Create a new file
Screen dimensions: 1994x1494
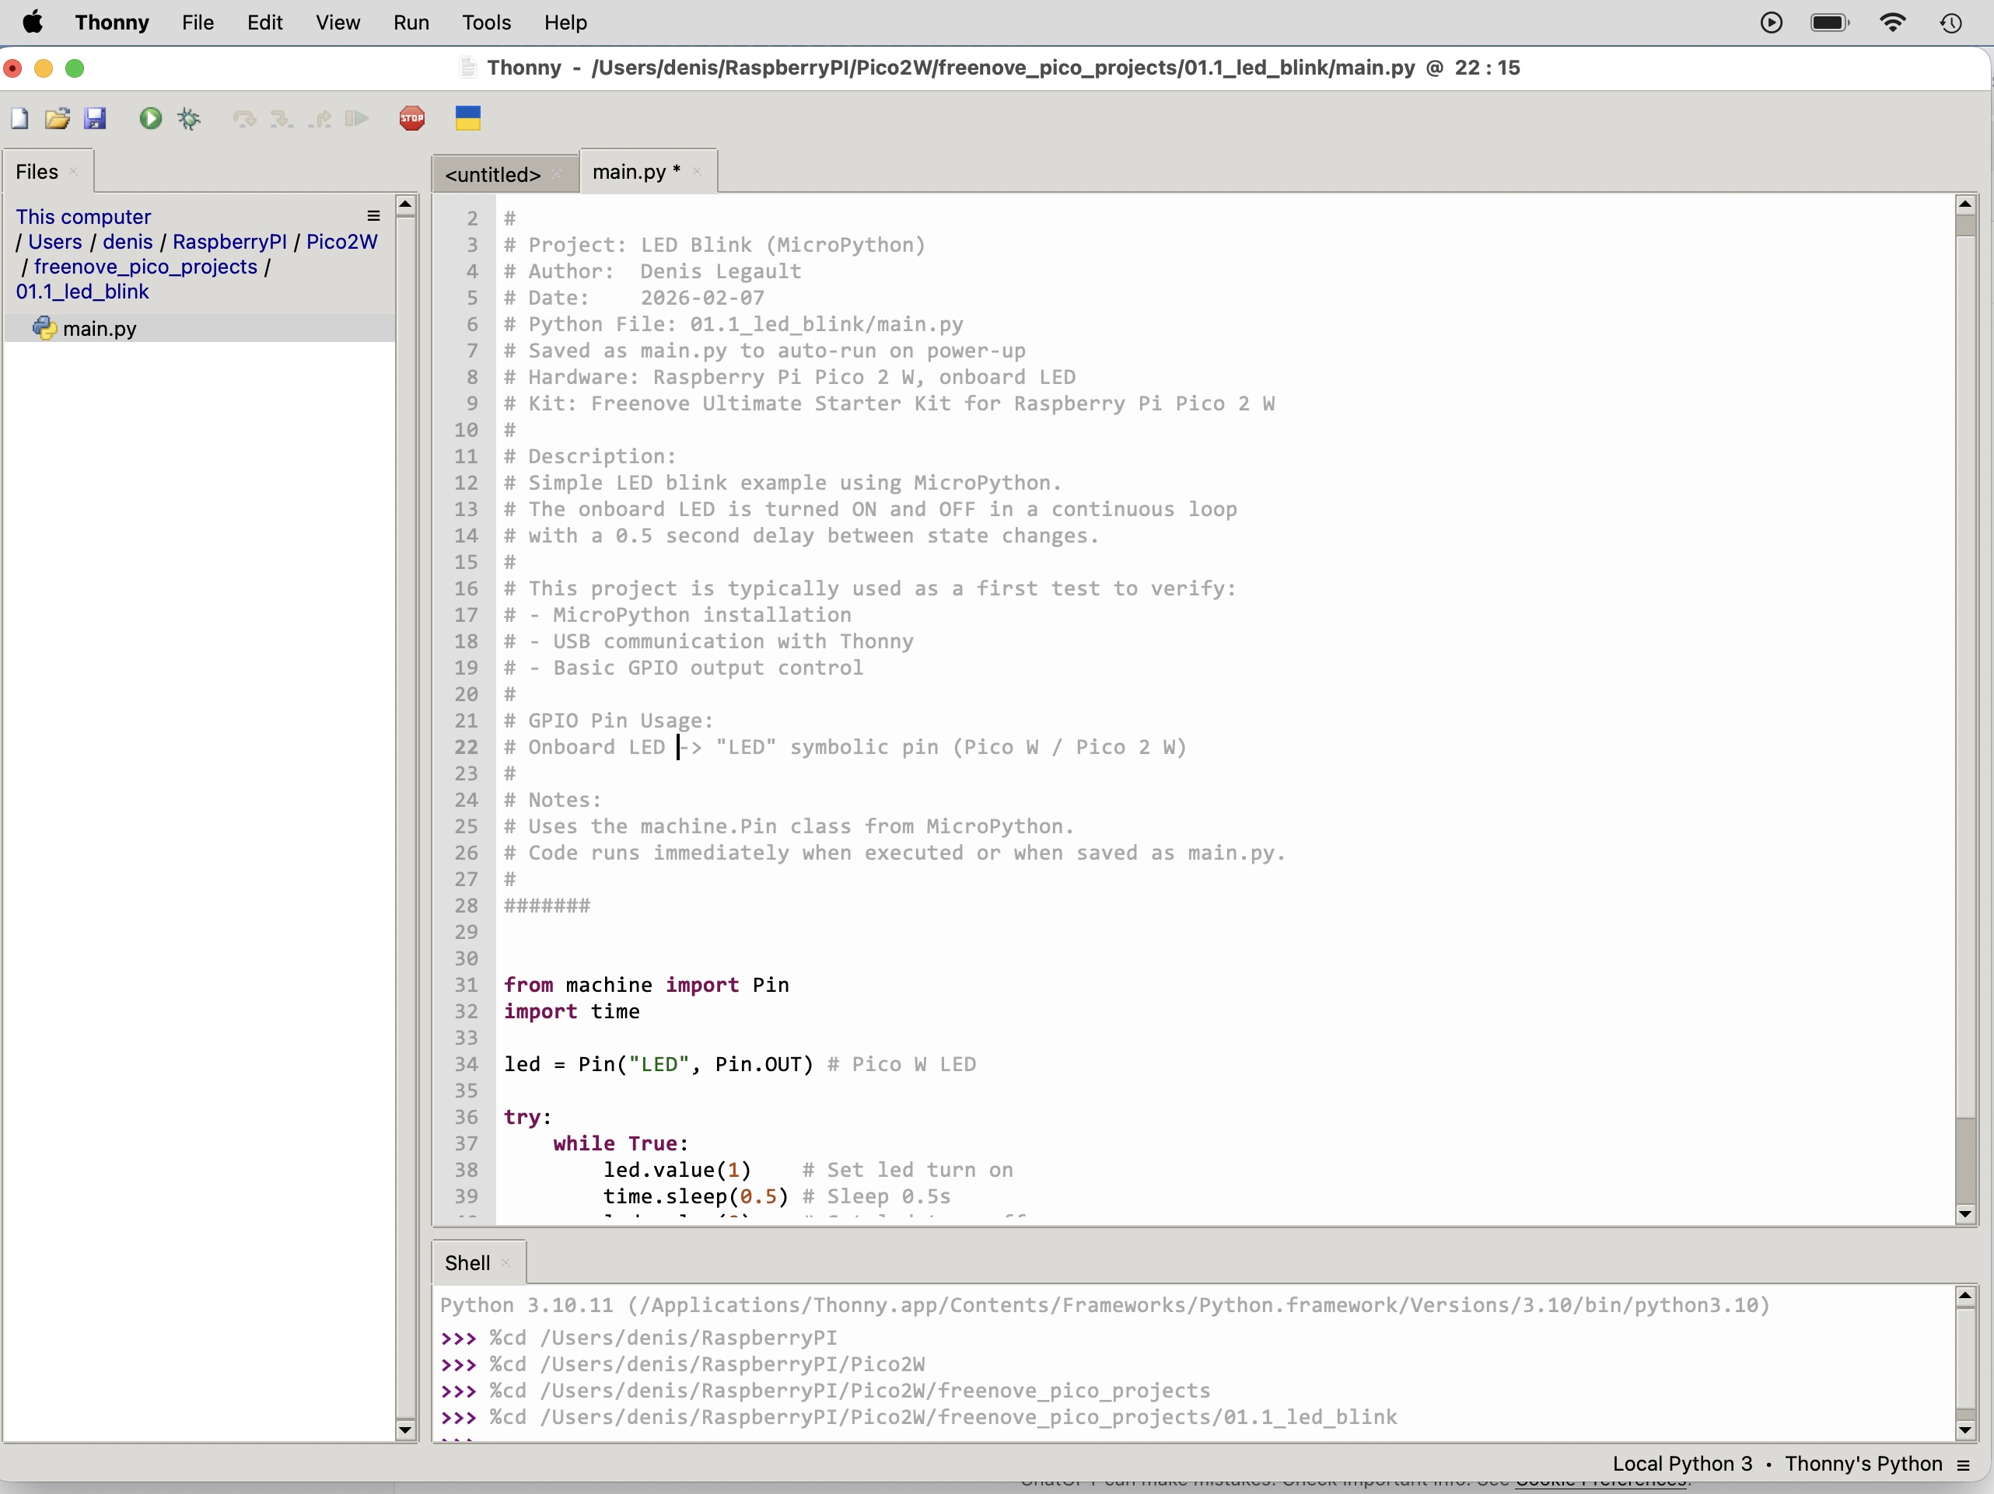coord(19,118)
